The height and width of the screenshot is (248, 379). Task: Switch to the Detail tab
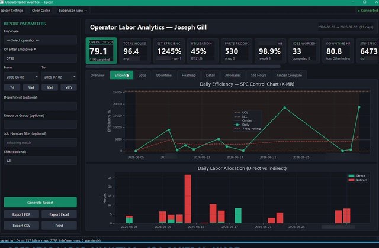(210, 75)
